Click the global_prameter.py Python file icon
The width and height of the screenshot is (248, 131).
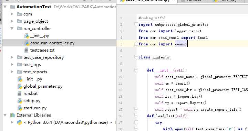(x=20, y=86)
